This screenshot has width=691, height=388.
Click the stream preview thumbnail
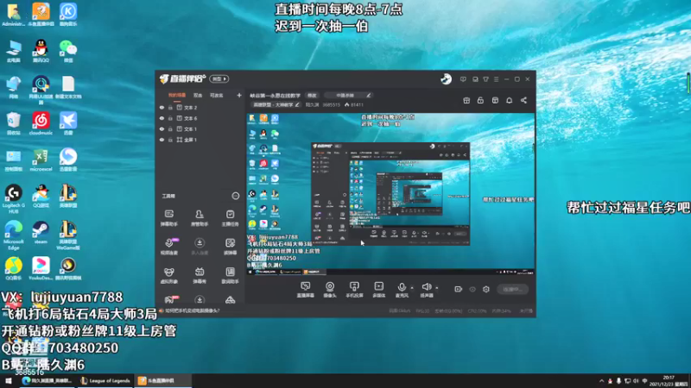coord(390,194)
